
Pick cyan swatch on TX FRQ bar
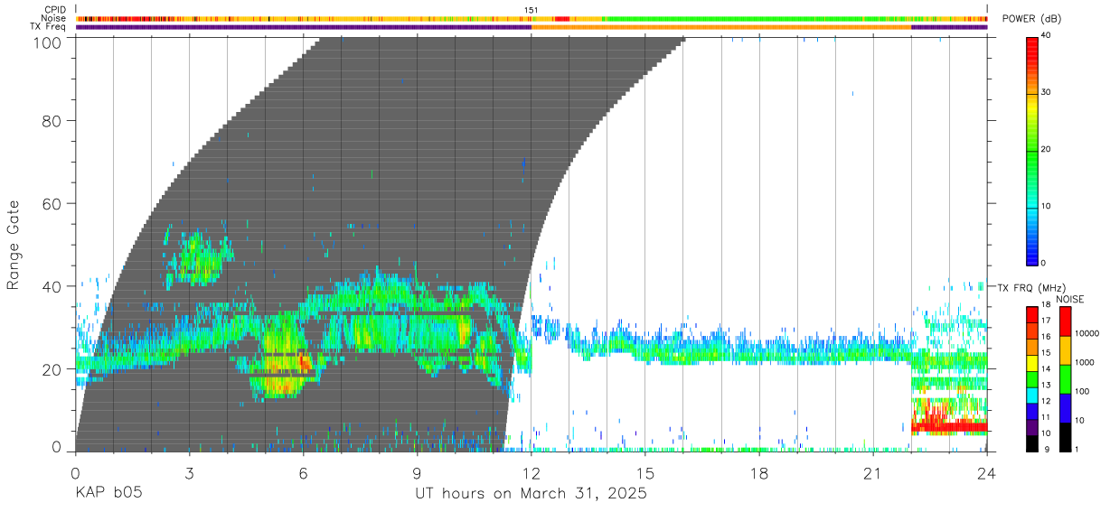click(1031, 394)
